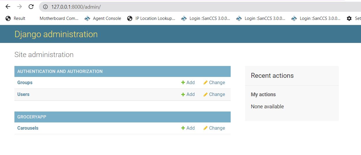This screenshot has height=155, width=361.
Task: Click the pencil icon next to Users Change
Action: coord(205,94)
